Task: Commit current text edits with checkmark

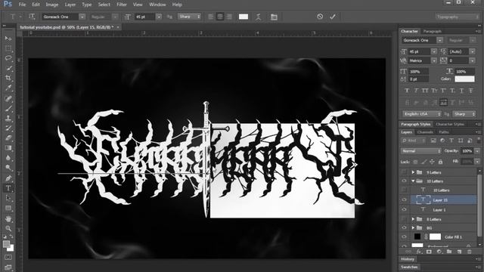Action: click(x=333, y=17)
